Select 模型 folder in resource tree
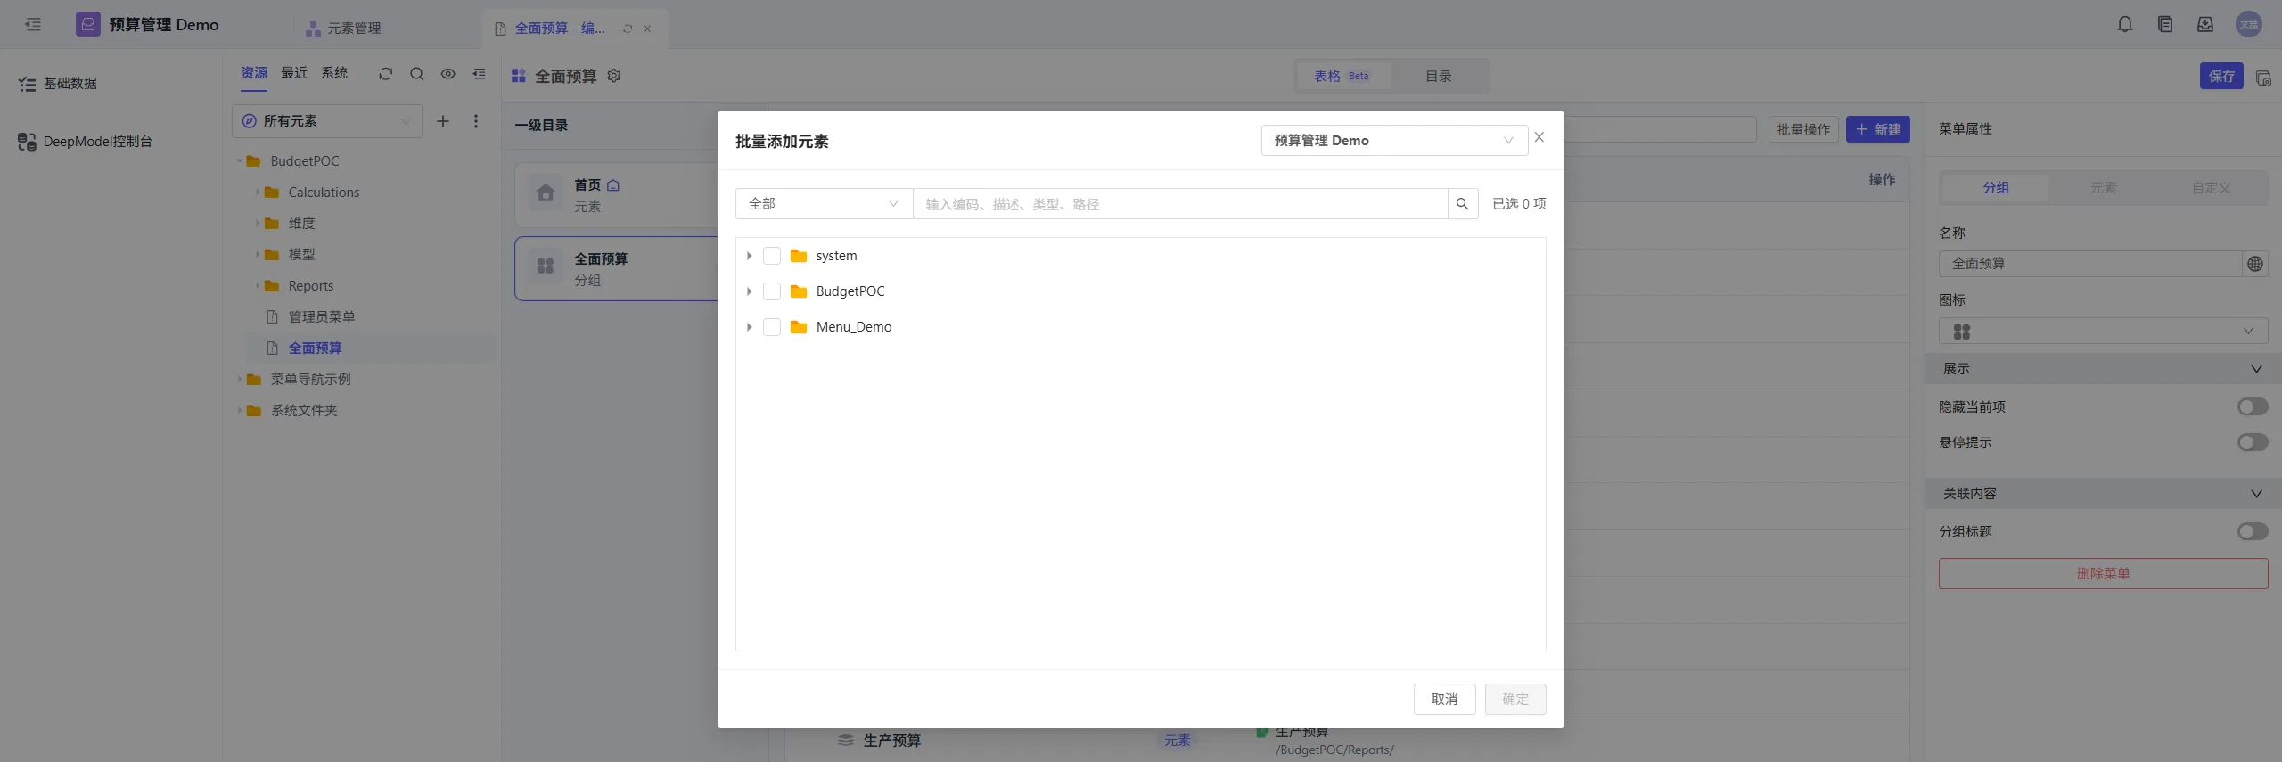The image size is (2282, 762). point(301,255)
